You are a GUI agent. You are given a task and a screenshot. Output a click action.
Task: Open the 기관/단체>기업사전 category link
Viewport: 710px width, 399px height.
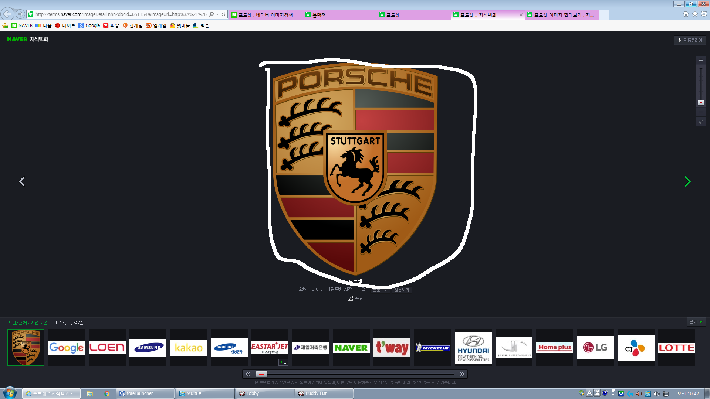point(27,323)
